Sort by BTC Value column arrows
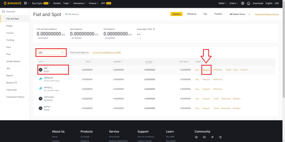Image resolution: width=285 pixels, height=142 pixels. (x=190, y=61)
